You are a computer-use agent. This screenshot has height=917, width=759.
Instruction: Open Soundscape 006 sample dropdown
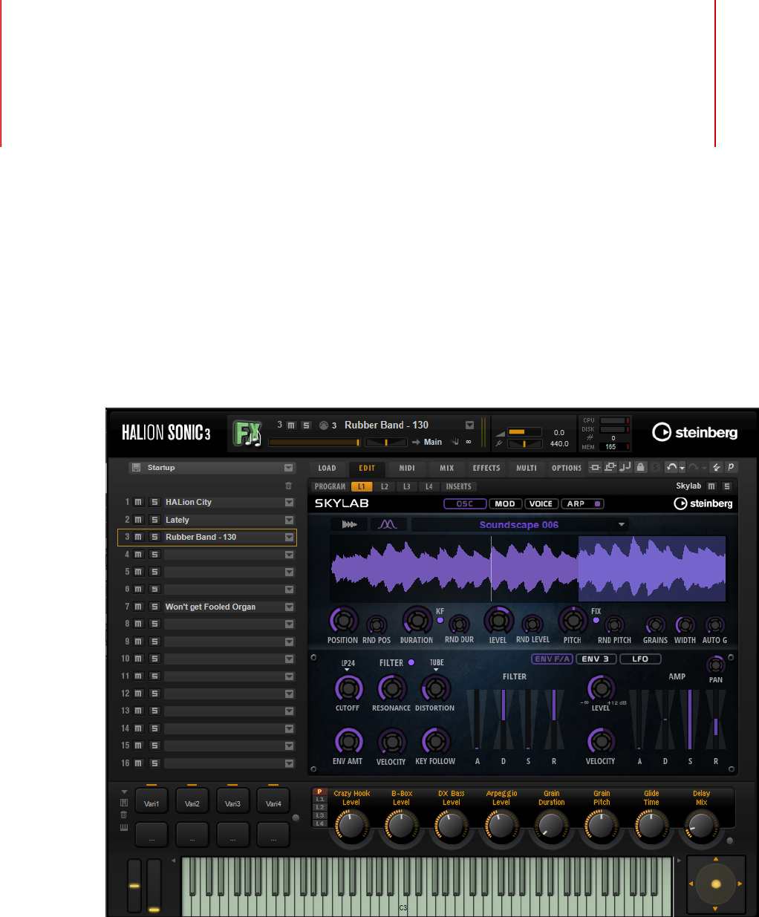point(622,525)
